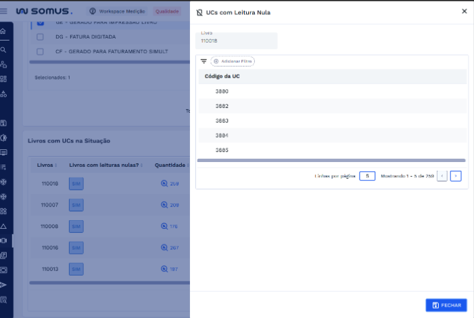This screenshot has height=318, width=474.
Task: Click SIM badge for book 110007
Action: [x=76, y=205]
